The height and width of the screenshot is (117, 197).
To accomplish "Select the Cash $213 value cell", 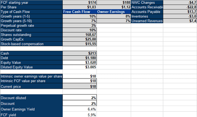I will pos(79,53).
